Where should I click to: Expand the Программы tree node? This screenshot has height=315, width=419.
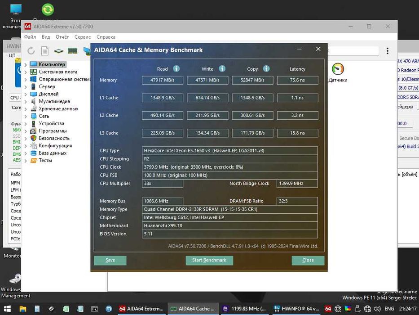click(x=26, y=131)
